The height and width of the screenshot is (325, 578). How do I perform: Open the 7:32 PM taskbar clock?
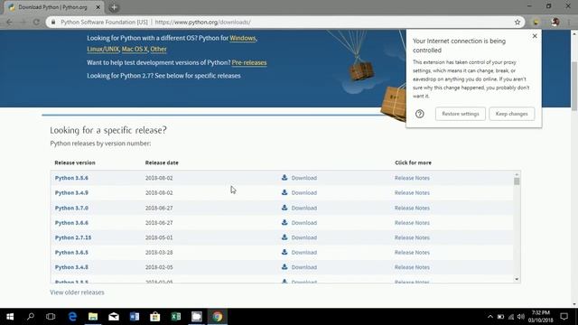point(541,317)
